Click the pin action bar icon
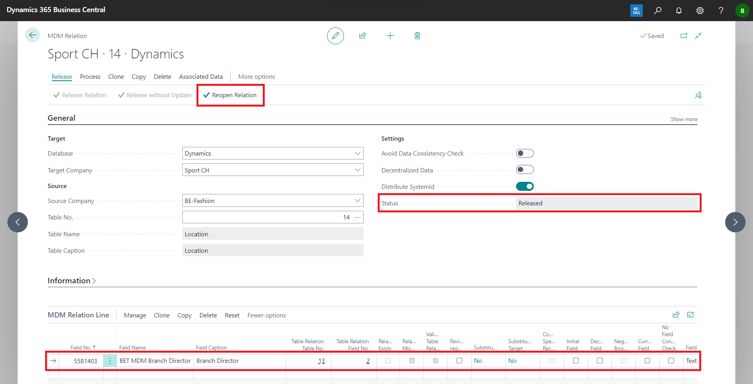 pyautogui.click(x=698, y=95)
